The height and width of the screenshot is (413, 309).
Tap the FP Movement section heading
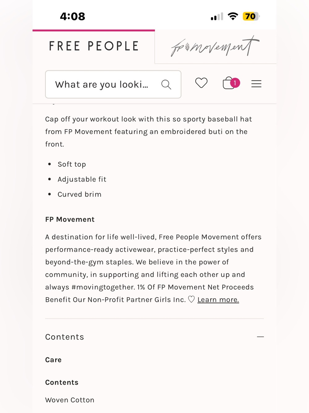70,219
